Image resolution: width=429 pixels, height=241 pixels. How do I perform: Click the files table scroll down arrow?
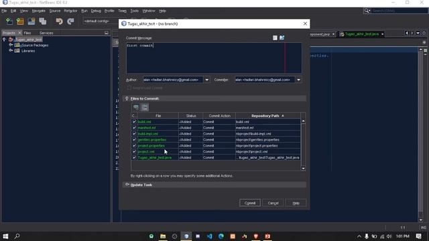point(303,168)
